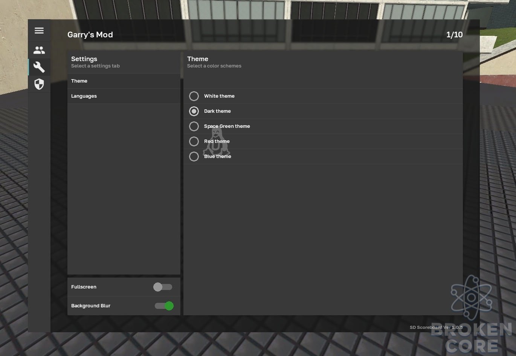Choose the Red theme radio button
This screenshot has height=356, width=516.
(194, 141)
